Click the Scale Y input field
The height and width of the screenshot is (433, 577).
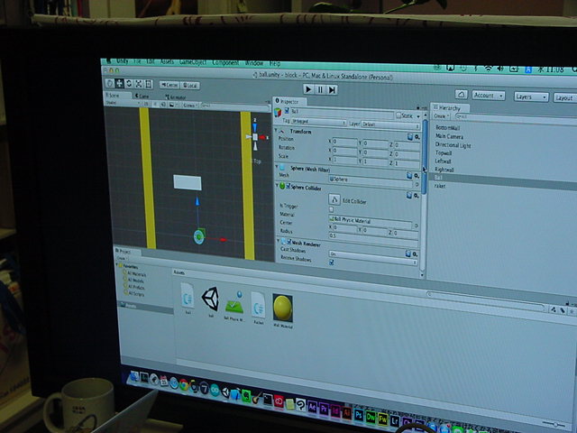pyautogui.click(x=375, y=161)
